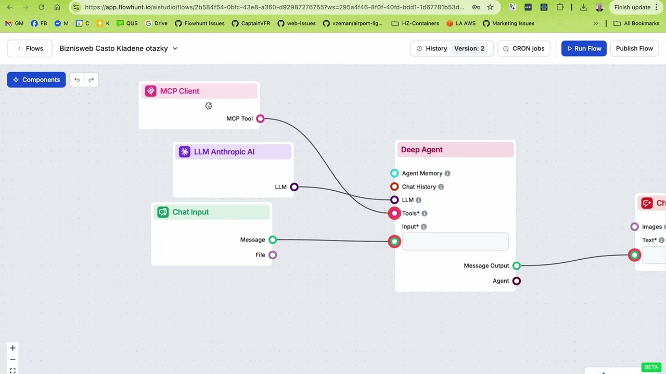
Task: Click the redo arrow near Components
Action: click(91, 79)
